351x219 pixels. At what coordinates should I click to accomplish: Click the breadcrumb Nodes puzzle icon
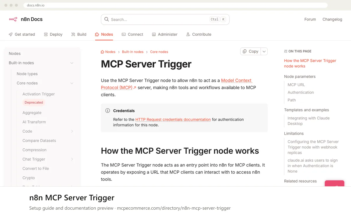[102, 52]
